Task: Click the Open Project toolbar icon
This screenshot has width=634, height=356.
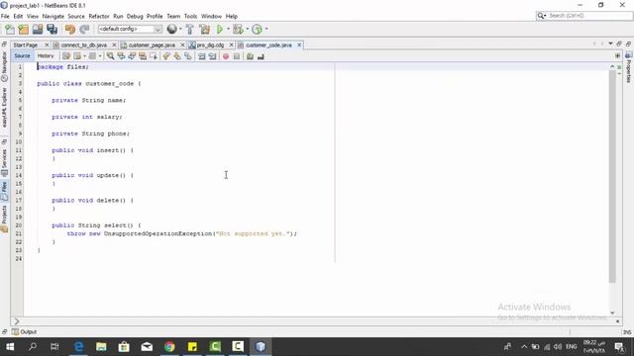Action: 38,29
